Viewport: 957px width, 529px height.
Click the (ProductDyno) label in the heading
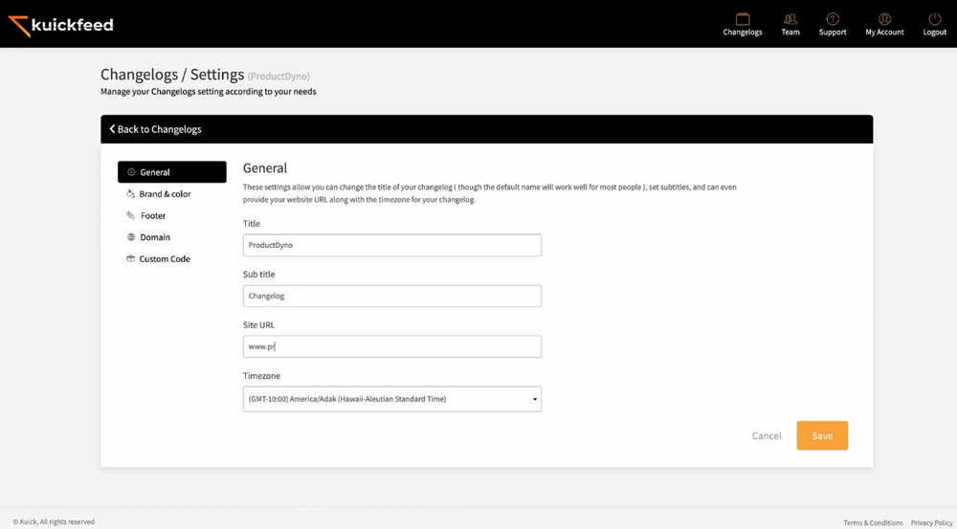coord(278,77)
